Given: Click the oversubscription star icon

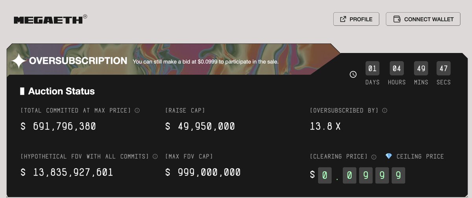Looking at the screenshot, I should pyautogui.click(x=18, y=61).
